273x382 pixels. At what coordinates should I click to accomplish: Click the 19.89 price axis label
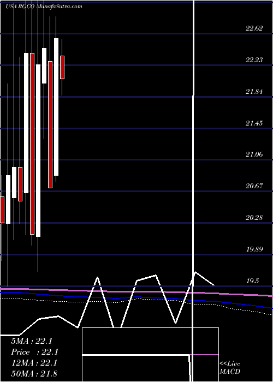[254, 249]
